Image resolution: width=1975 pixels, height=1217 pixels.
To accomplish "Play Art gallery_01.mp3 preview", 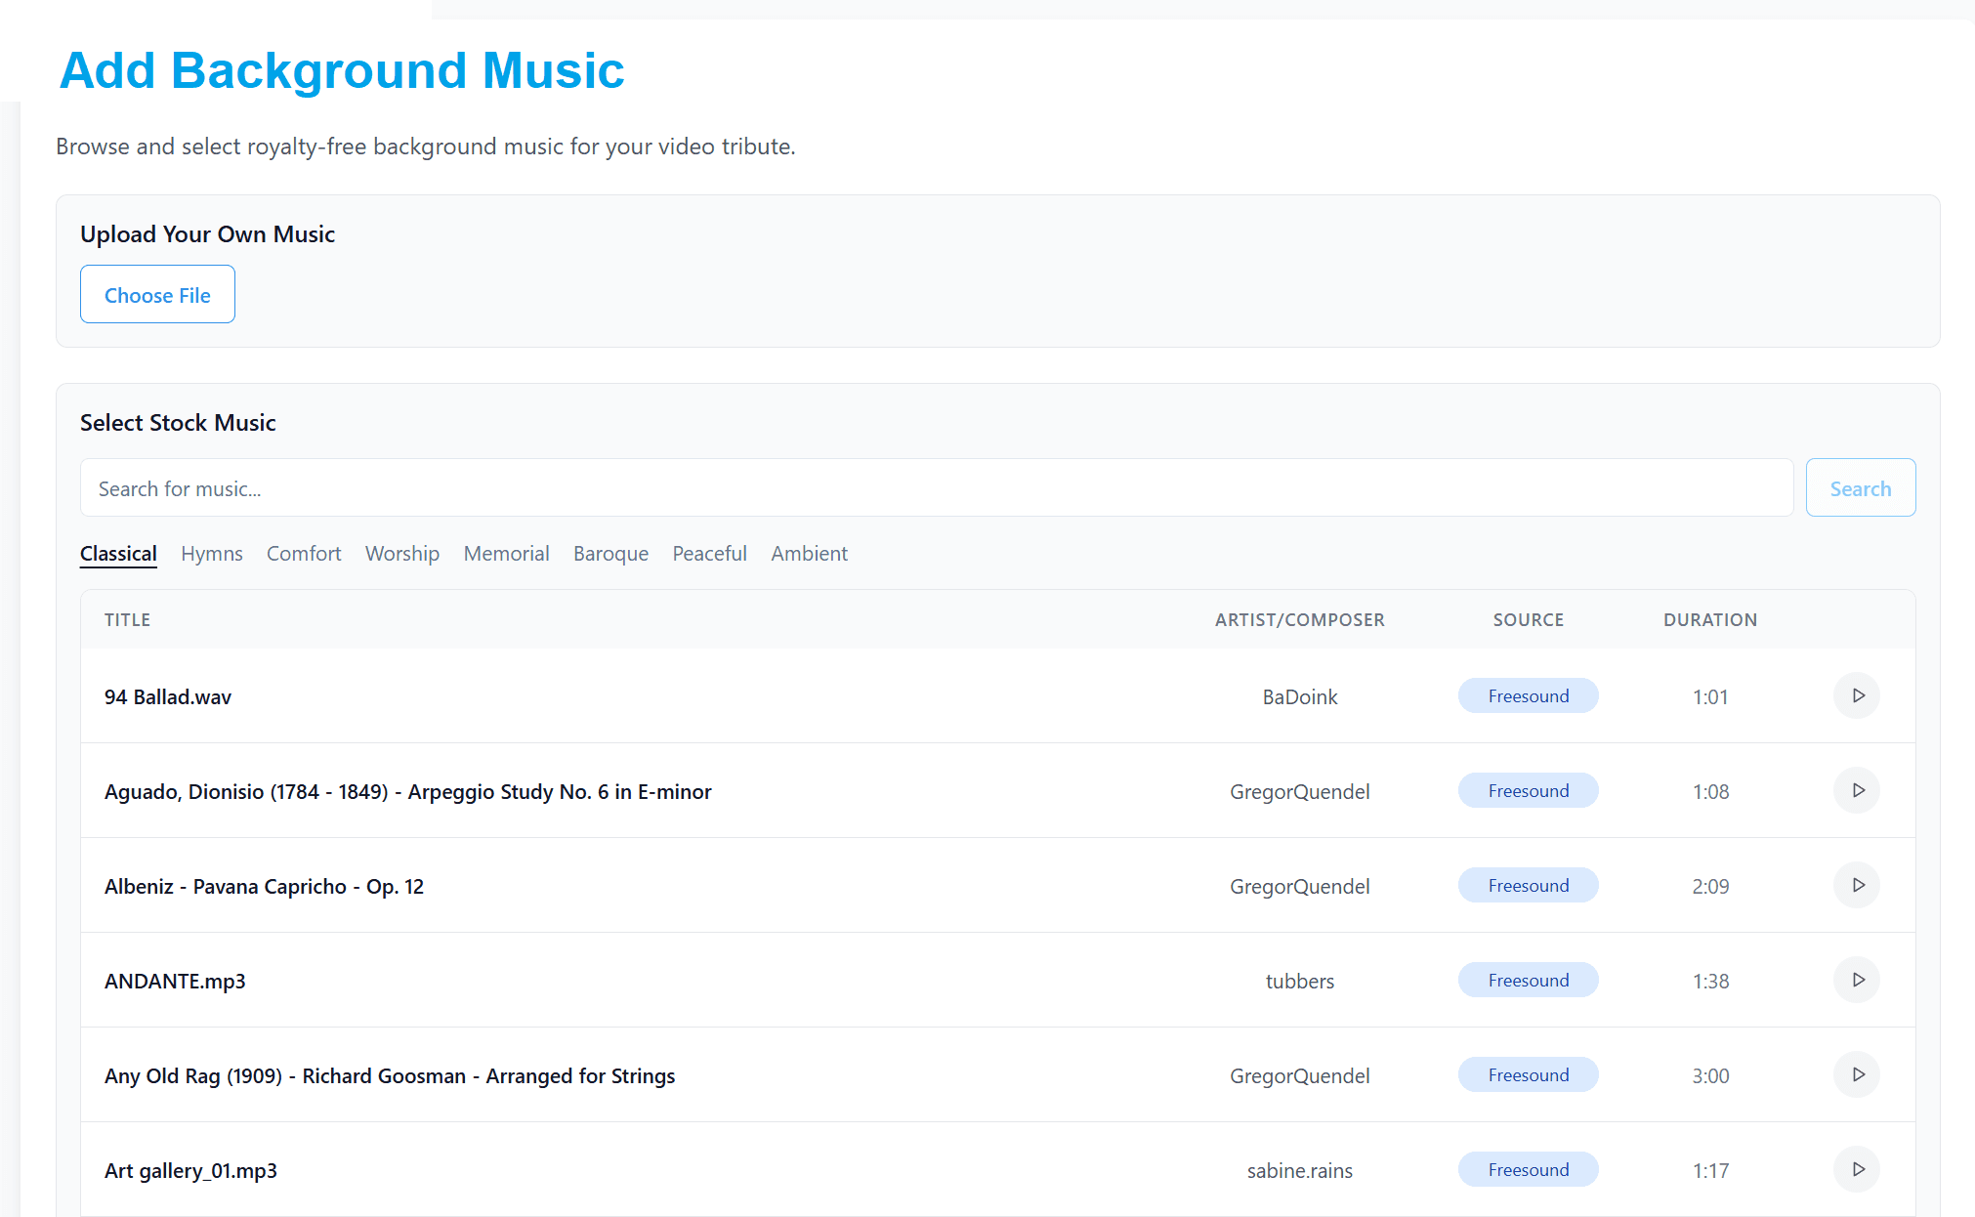I will tap(1857, 1170).
